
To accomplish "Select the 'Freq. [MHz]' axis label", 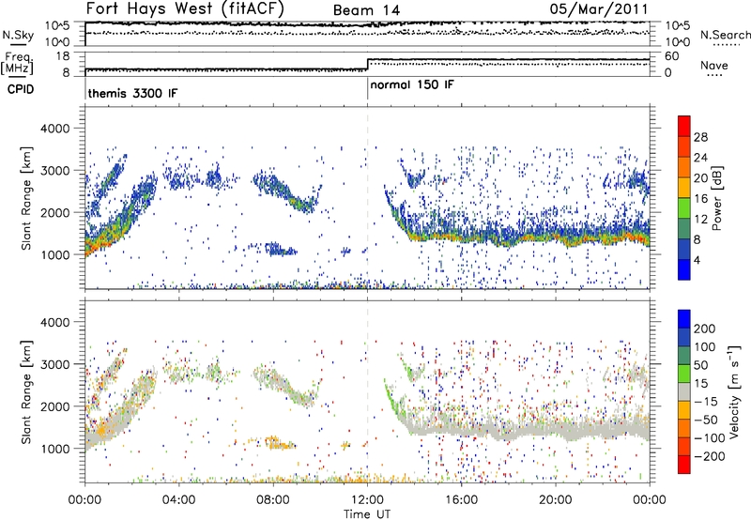I will (x=18, y=63).
